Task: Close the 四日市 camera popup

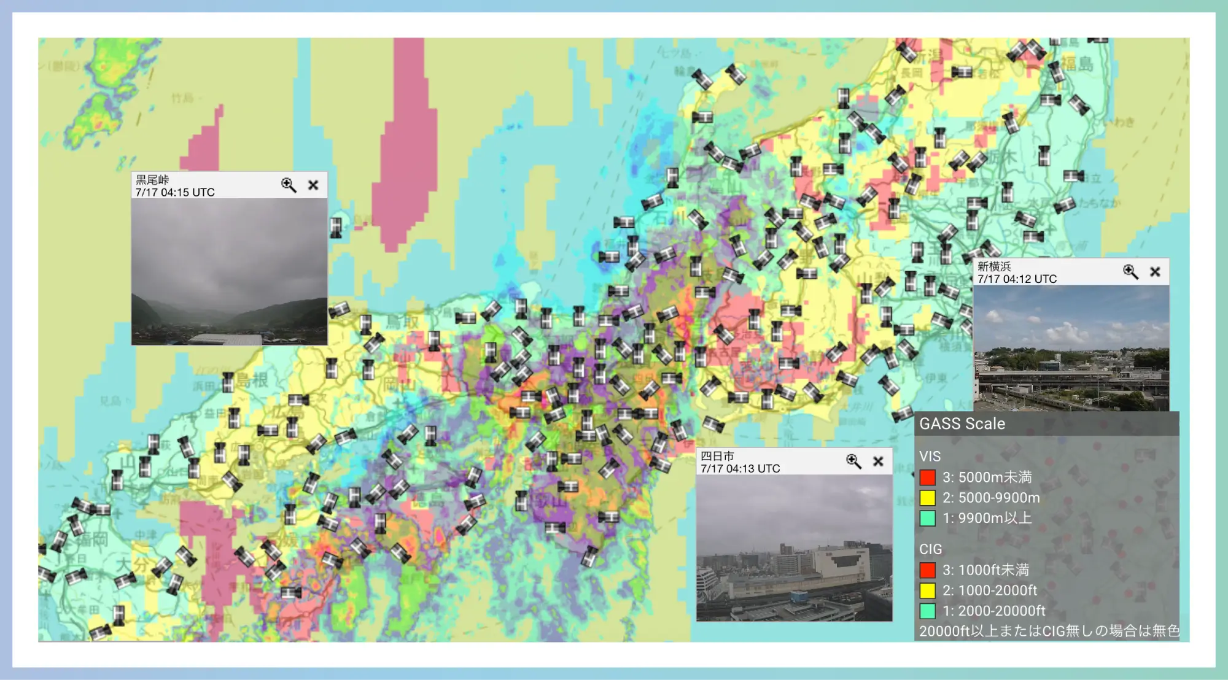Action: 878,461
